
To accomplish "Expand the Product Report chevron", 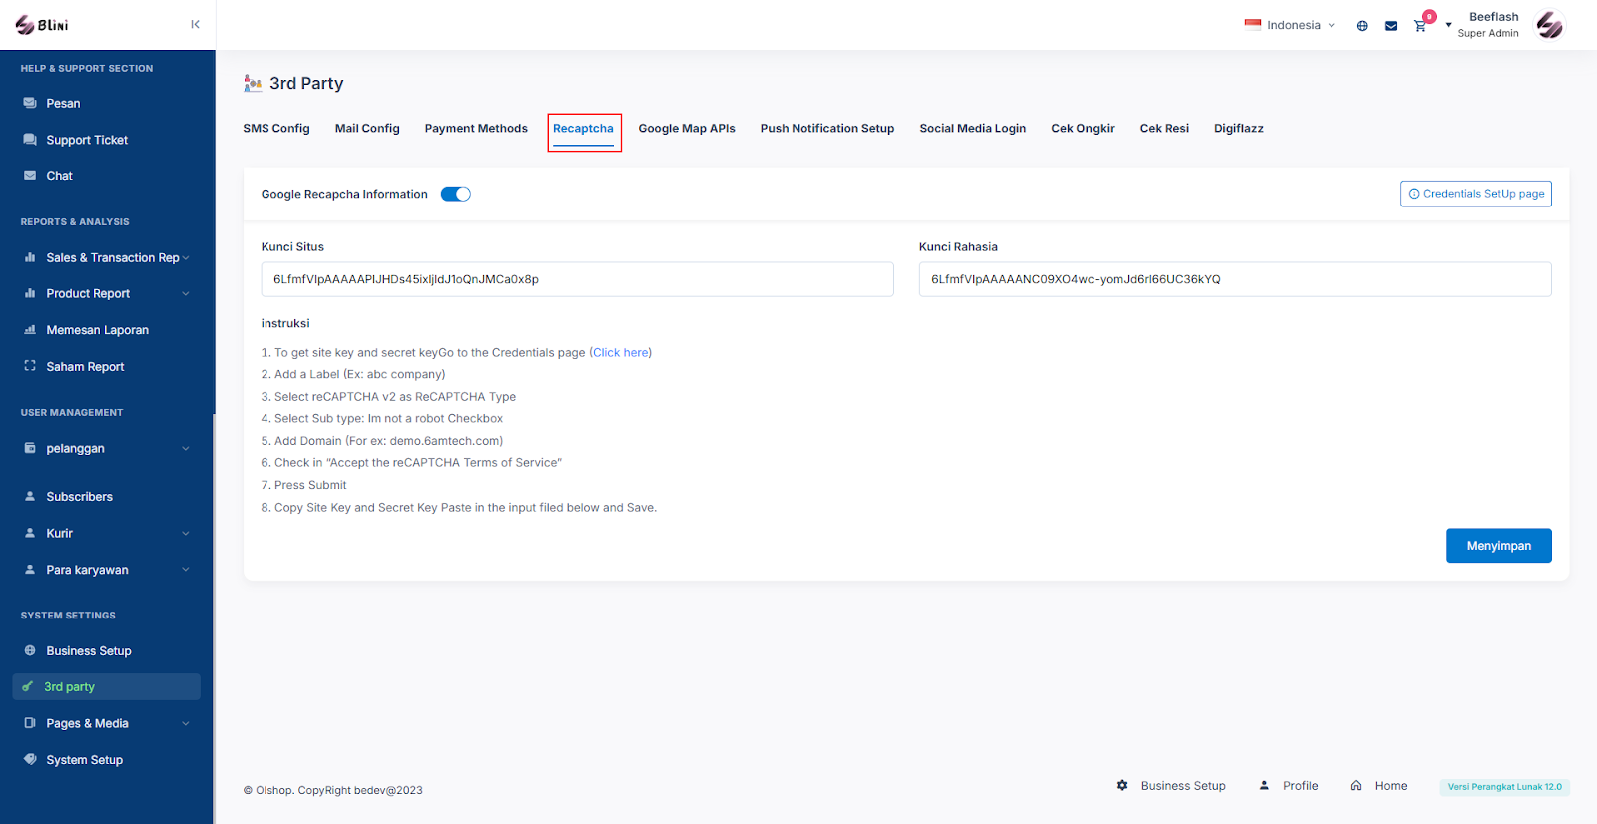I will pos(186,294).
